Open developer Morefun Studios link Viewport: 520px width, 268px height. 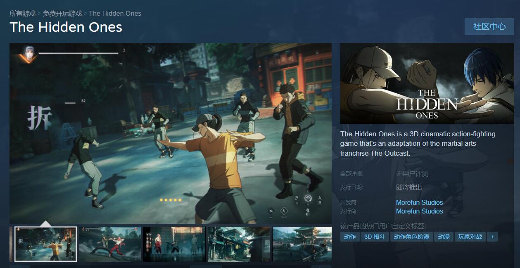coord(419,202)
